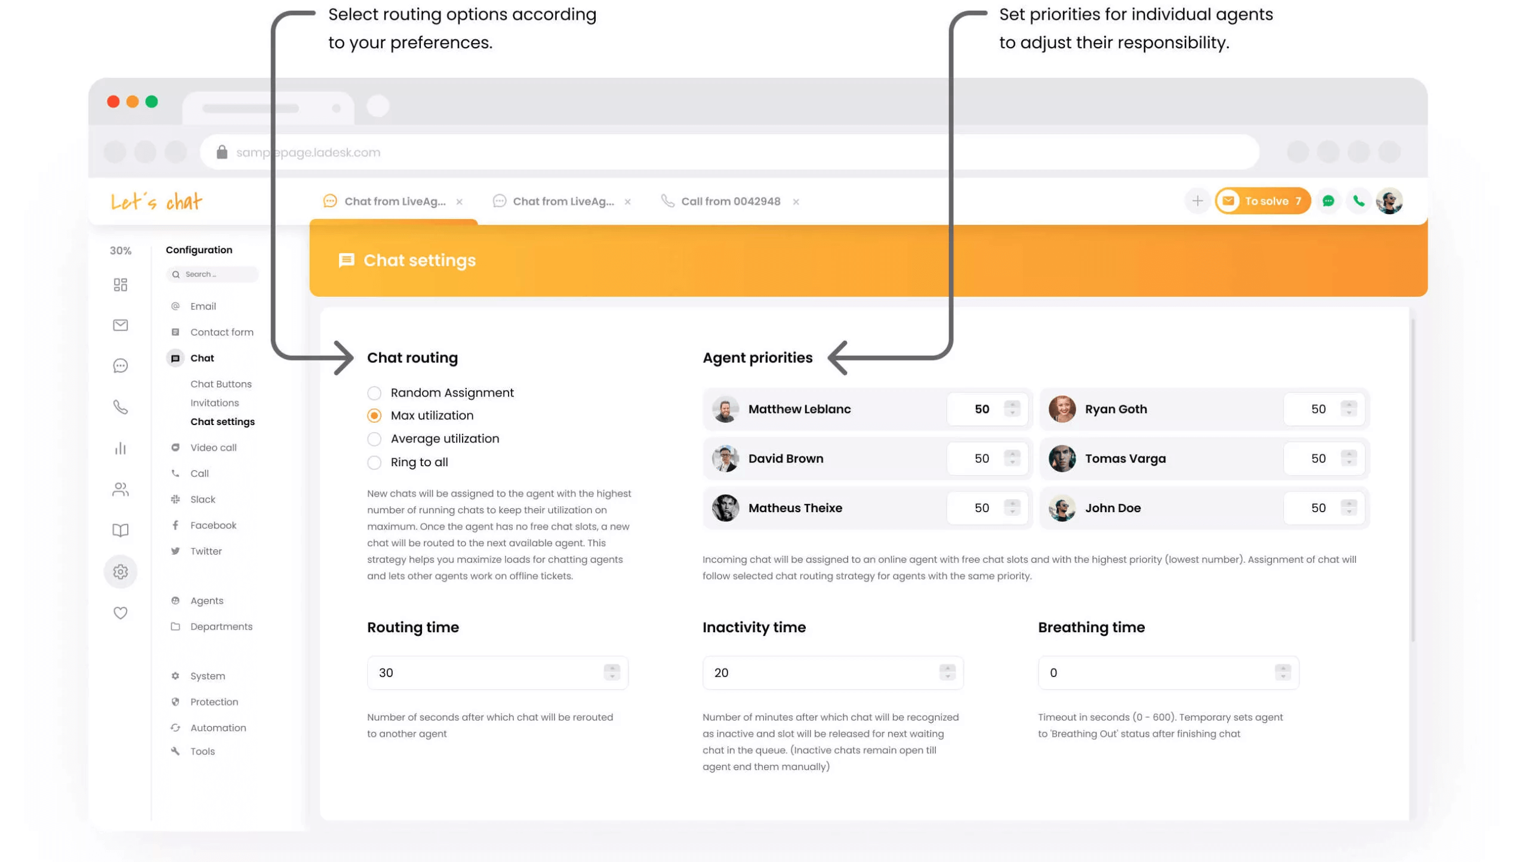Image resolution: width=1528 pixels, height=862 pixels.
Task: Open the reports bar chart icon
Action: pos(120,448)
